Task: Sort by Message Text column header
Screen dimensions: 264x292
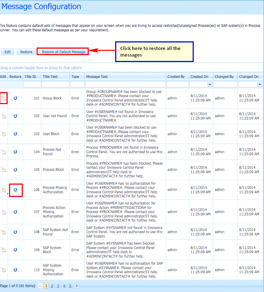Action: click(x=125, y=77)
